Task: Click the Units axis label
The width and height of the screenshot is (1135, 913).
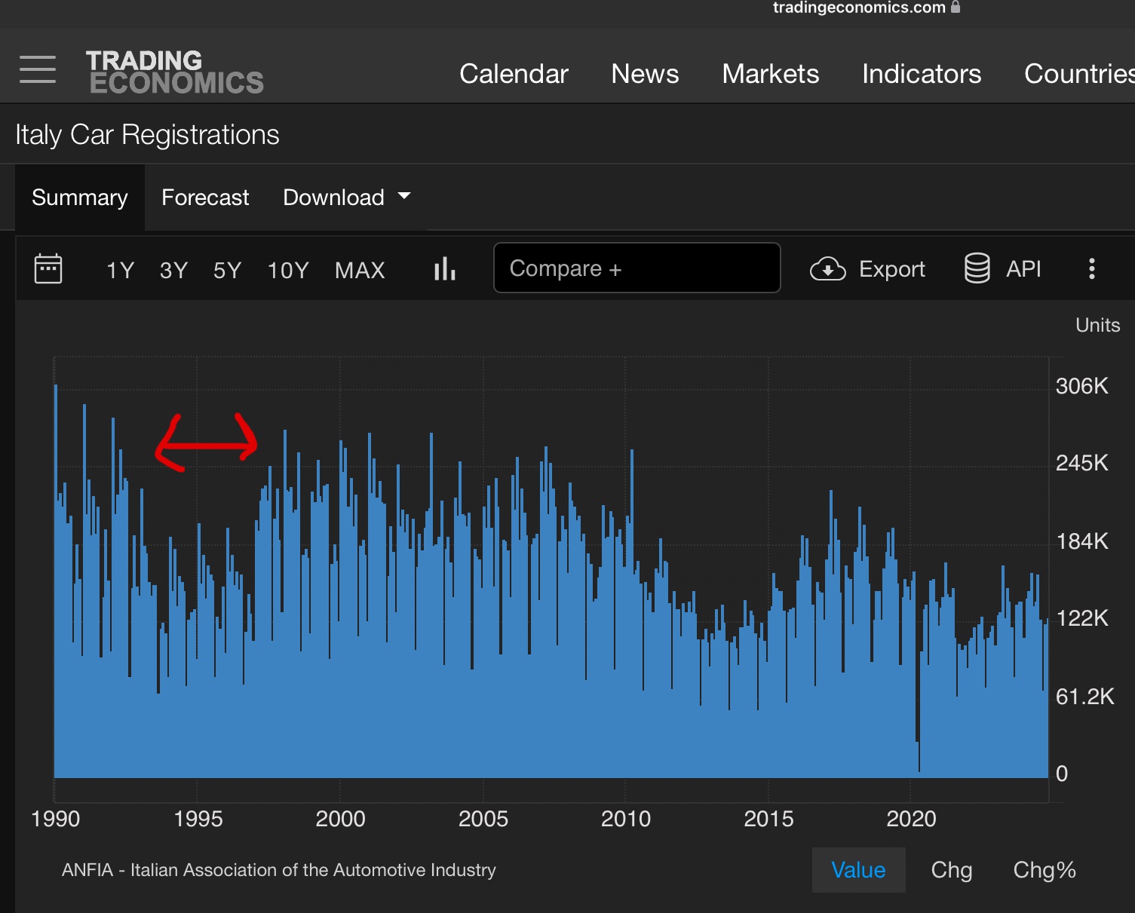Action: [1097, 325]
